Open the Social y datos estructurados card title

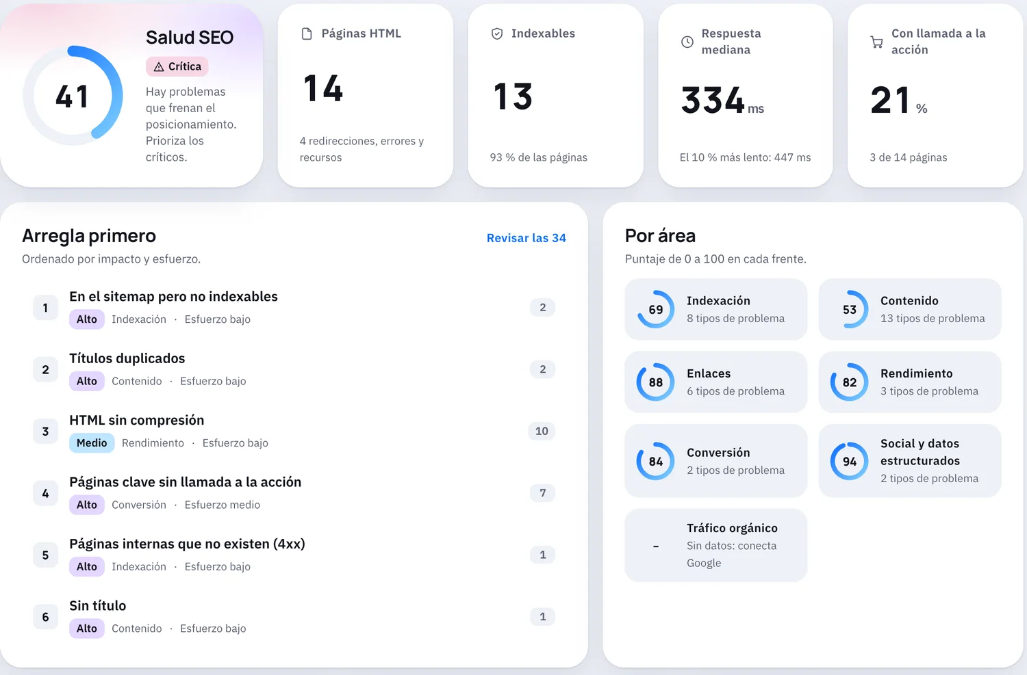[920, 452]
